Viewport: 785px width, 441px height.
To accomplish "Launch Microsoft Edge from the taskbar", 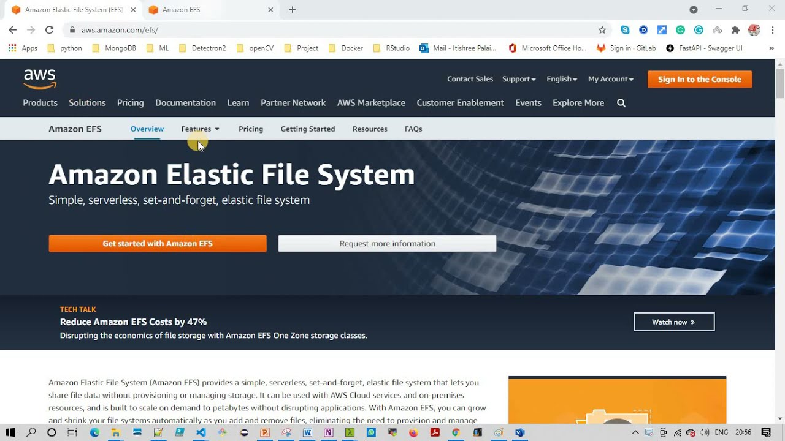I will 94,432.
